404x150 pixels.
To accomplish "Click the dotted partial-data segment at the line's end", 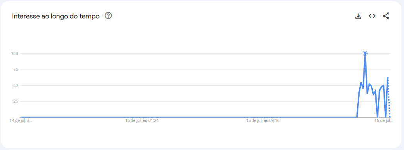I will [x=389, y=97].
